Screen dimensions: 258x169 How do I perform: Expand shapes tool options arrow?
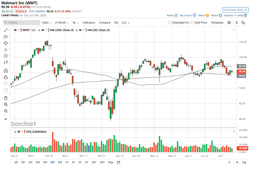point(9,43)
